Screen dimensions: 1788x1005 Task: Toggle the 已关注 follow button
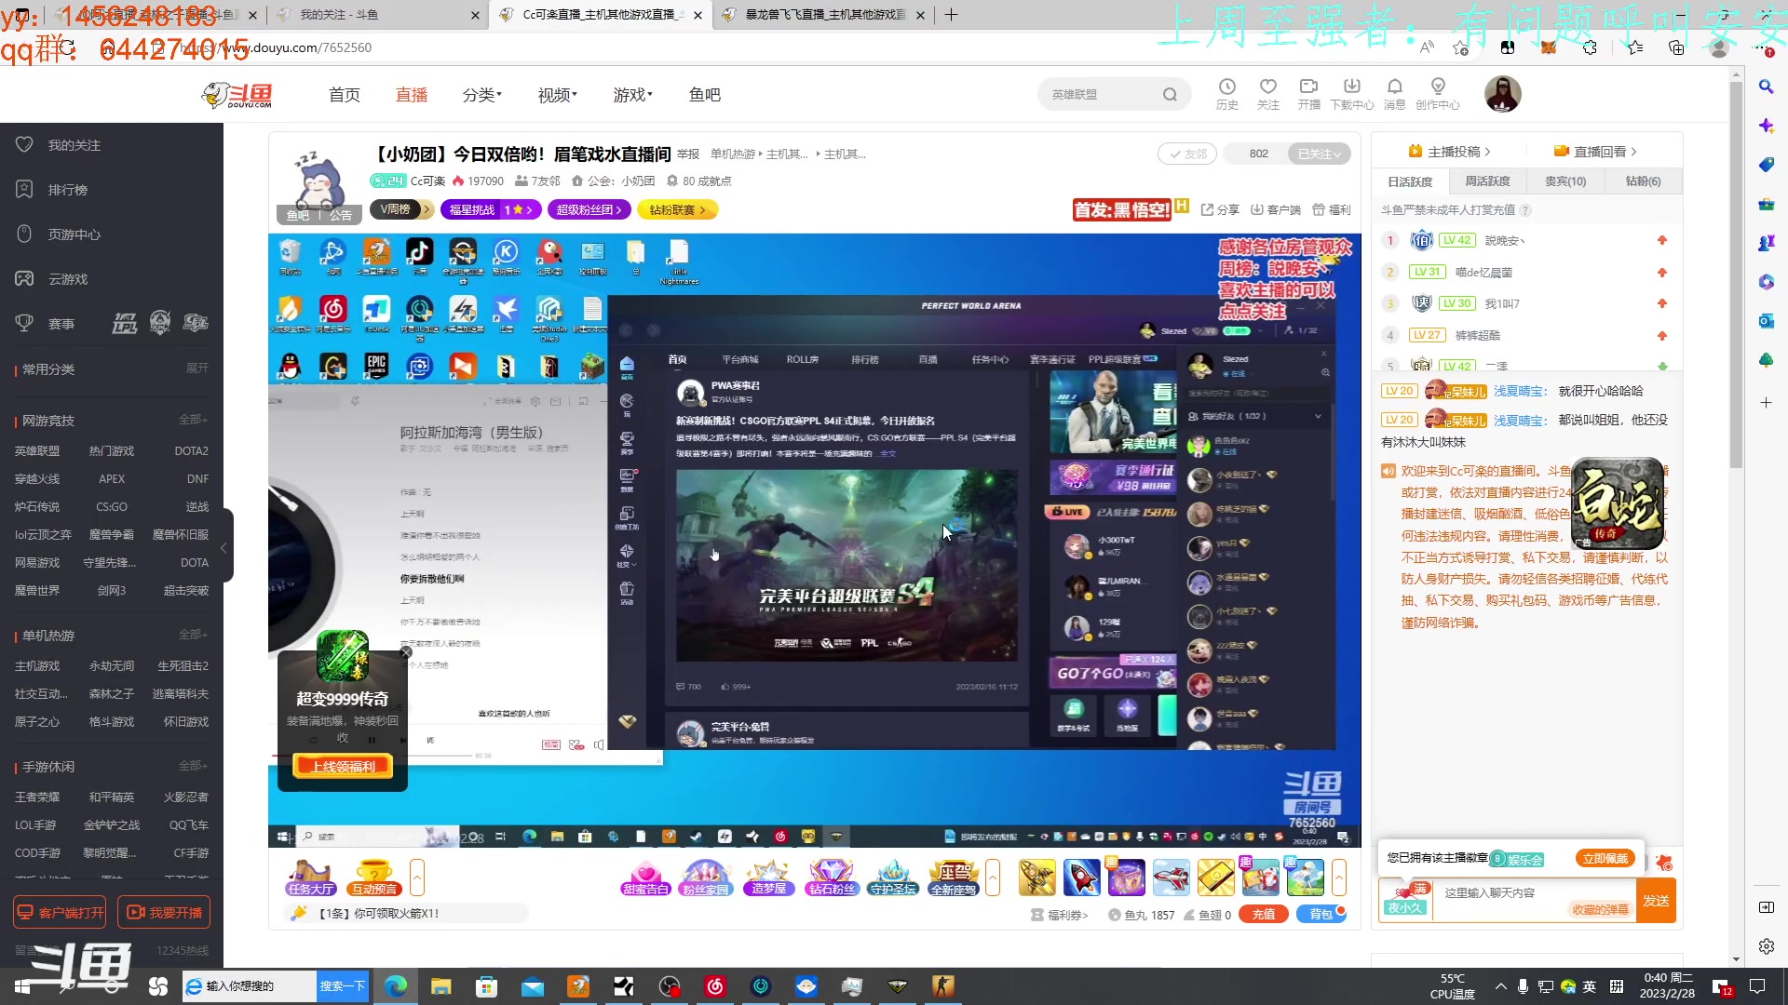tap(1319, 154)
